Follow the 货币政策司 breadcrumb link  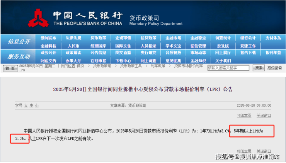(x=102, y=66)
